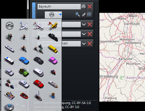
Task: Toggle the eye visibility for Bayreuth
Action: 89,15
